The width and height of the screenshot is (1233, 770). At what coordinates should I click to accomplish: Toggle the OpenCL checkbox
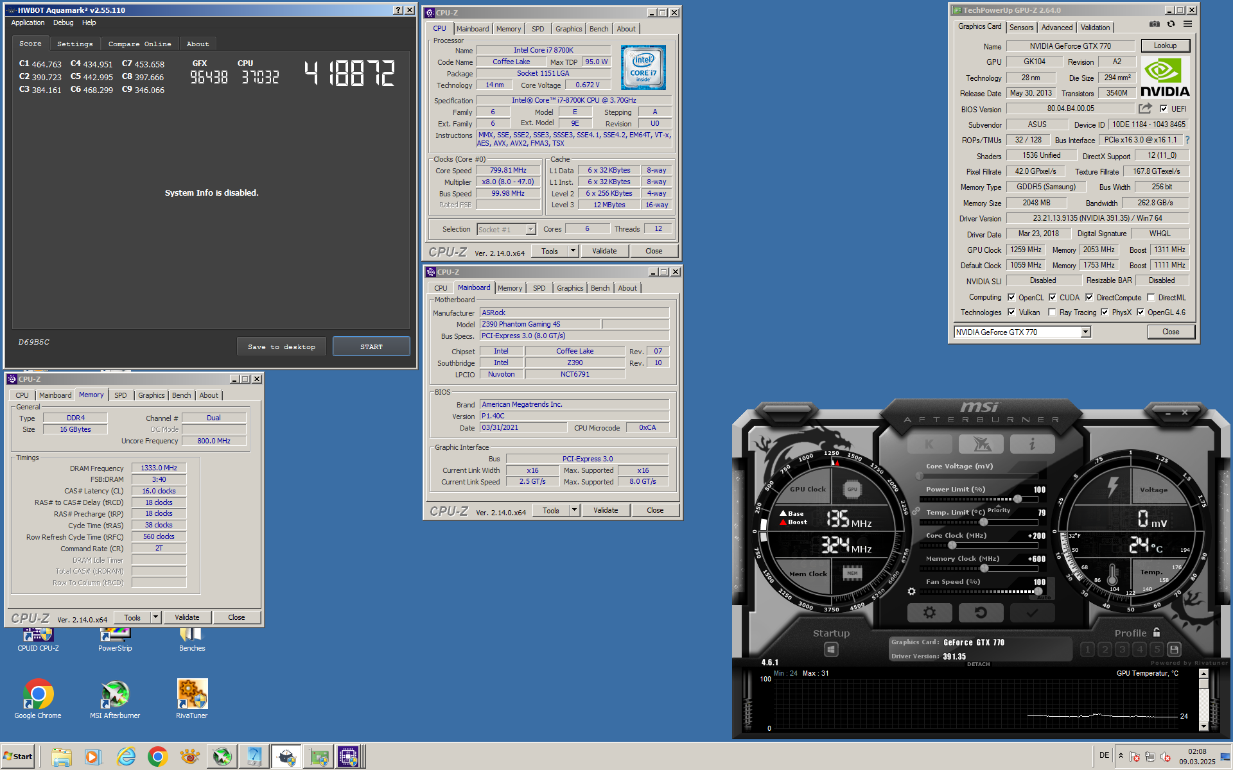pos(1011,298)
